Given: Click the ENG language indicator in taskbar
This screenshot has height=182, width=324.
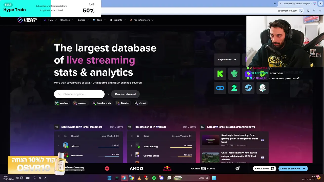Looking at the screenshot, I should pyautogui.click(x=28, y=178).
